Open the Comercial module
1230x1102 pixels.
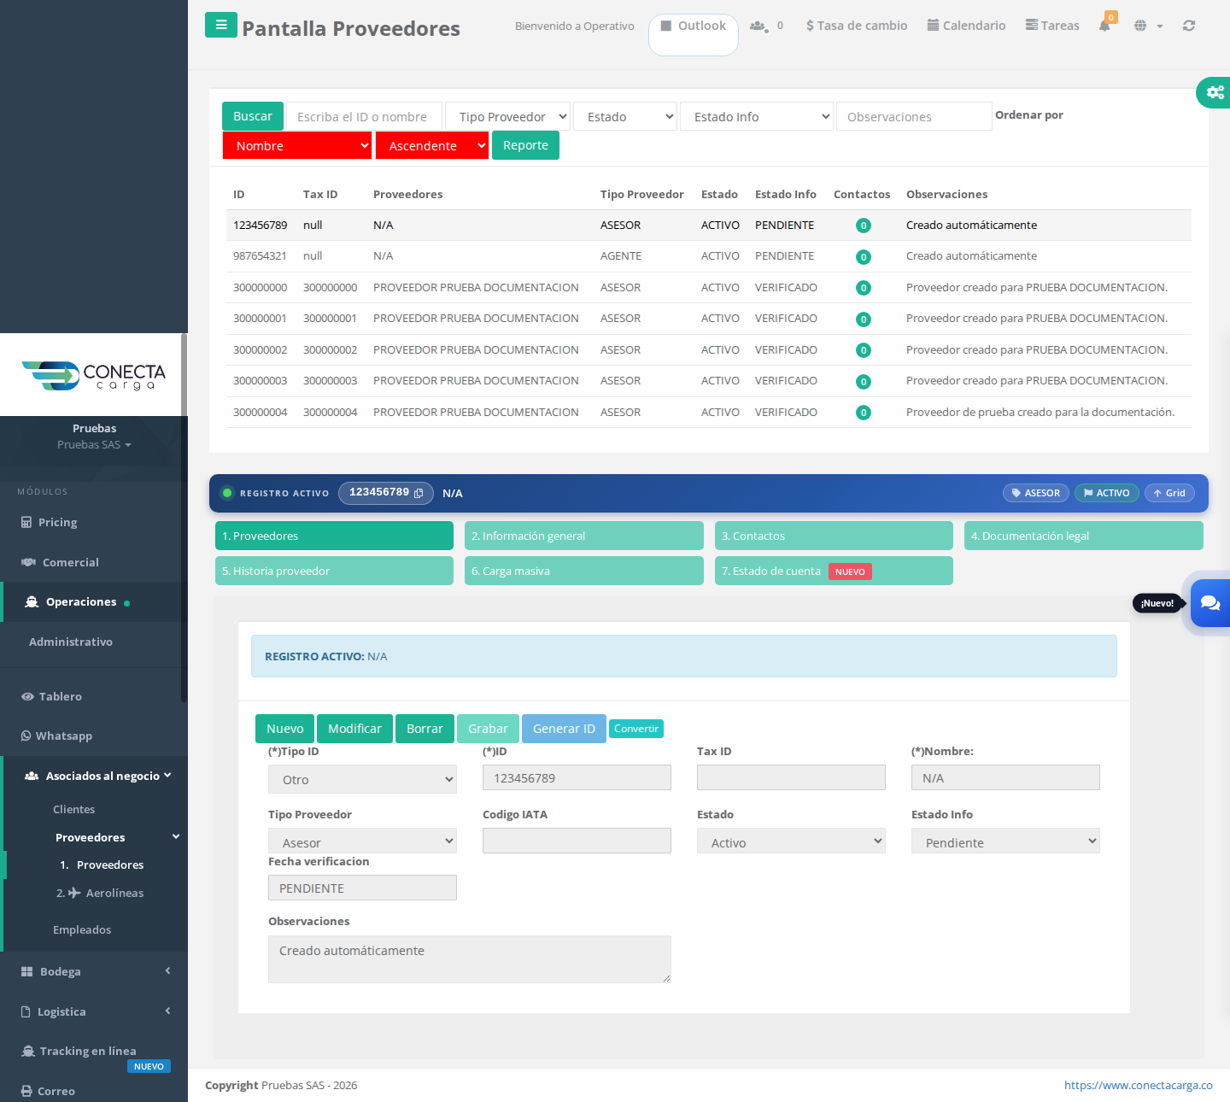point(71,562)
